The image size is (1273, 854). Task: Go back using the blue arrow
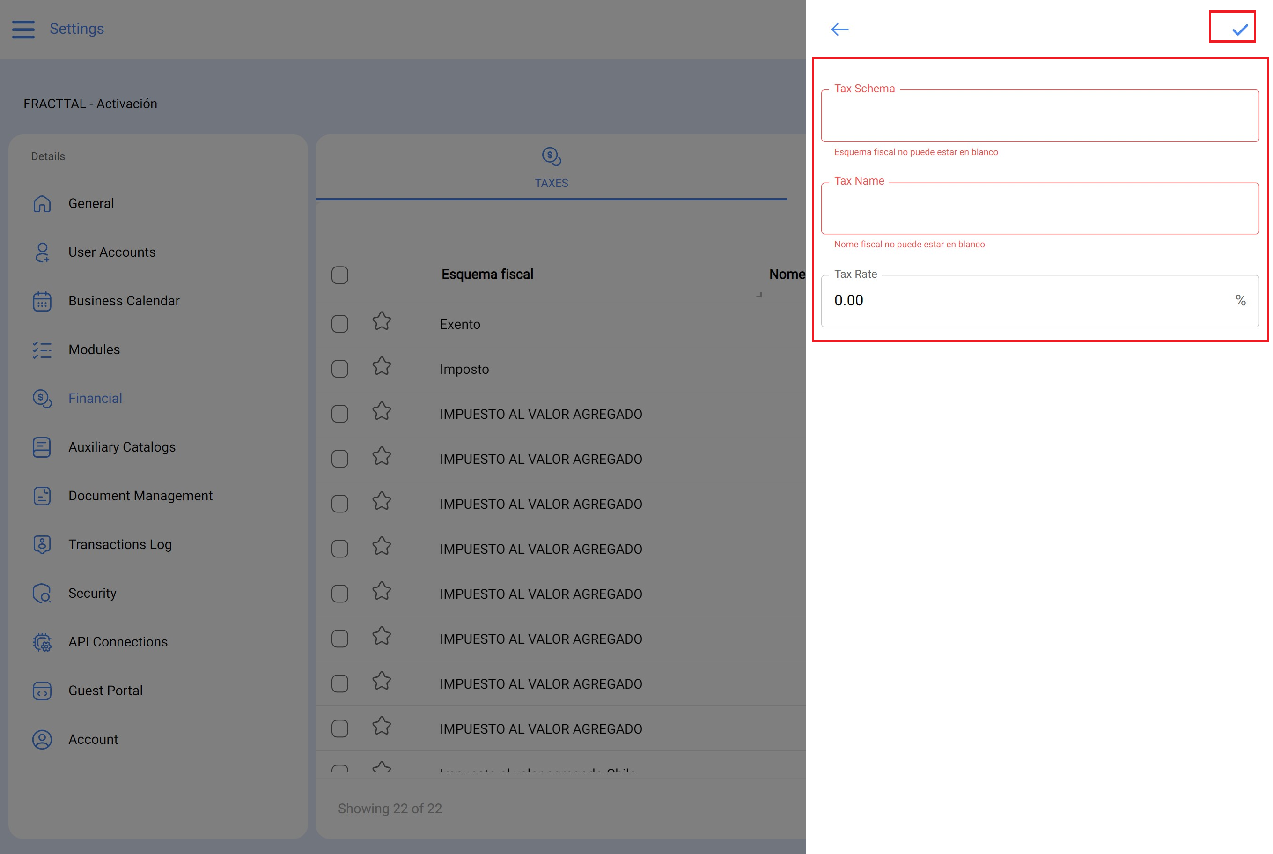pyautogui.click(x=839, y=29)
